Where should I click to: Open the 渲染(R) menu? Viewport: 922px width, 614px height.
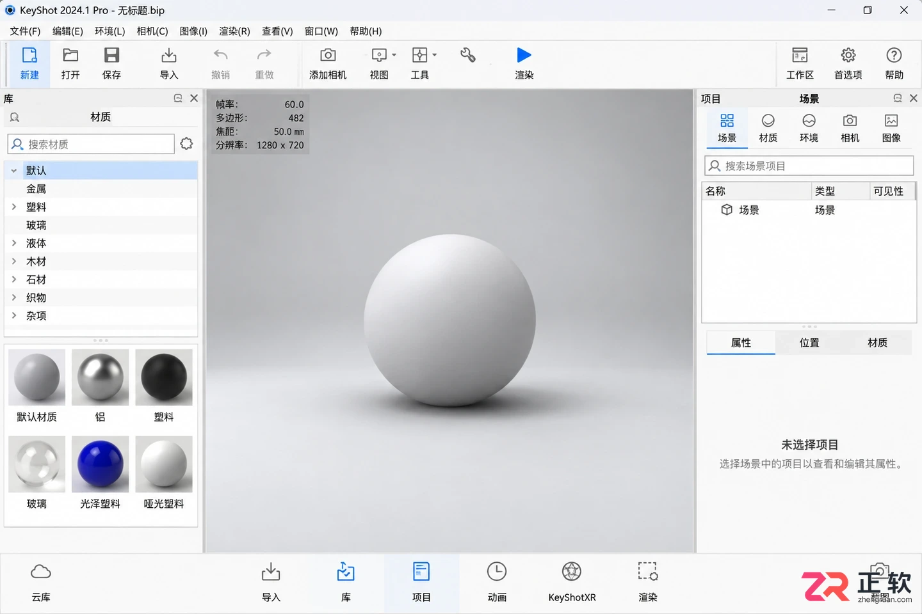[x=234, y=31]
